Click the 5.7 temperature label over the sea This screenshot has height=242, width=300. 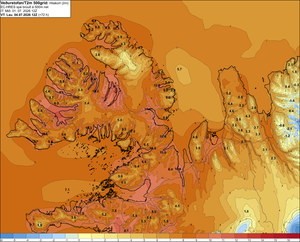(x=179, y=69)
